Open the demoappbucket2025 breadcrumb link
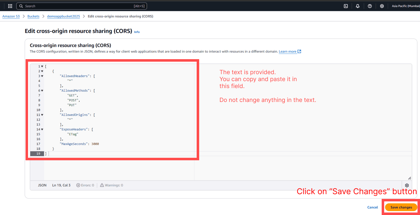The width and height of the screenshot is (420, 215). click(63, 16)
